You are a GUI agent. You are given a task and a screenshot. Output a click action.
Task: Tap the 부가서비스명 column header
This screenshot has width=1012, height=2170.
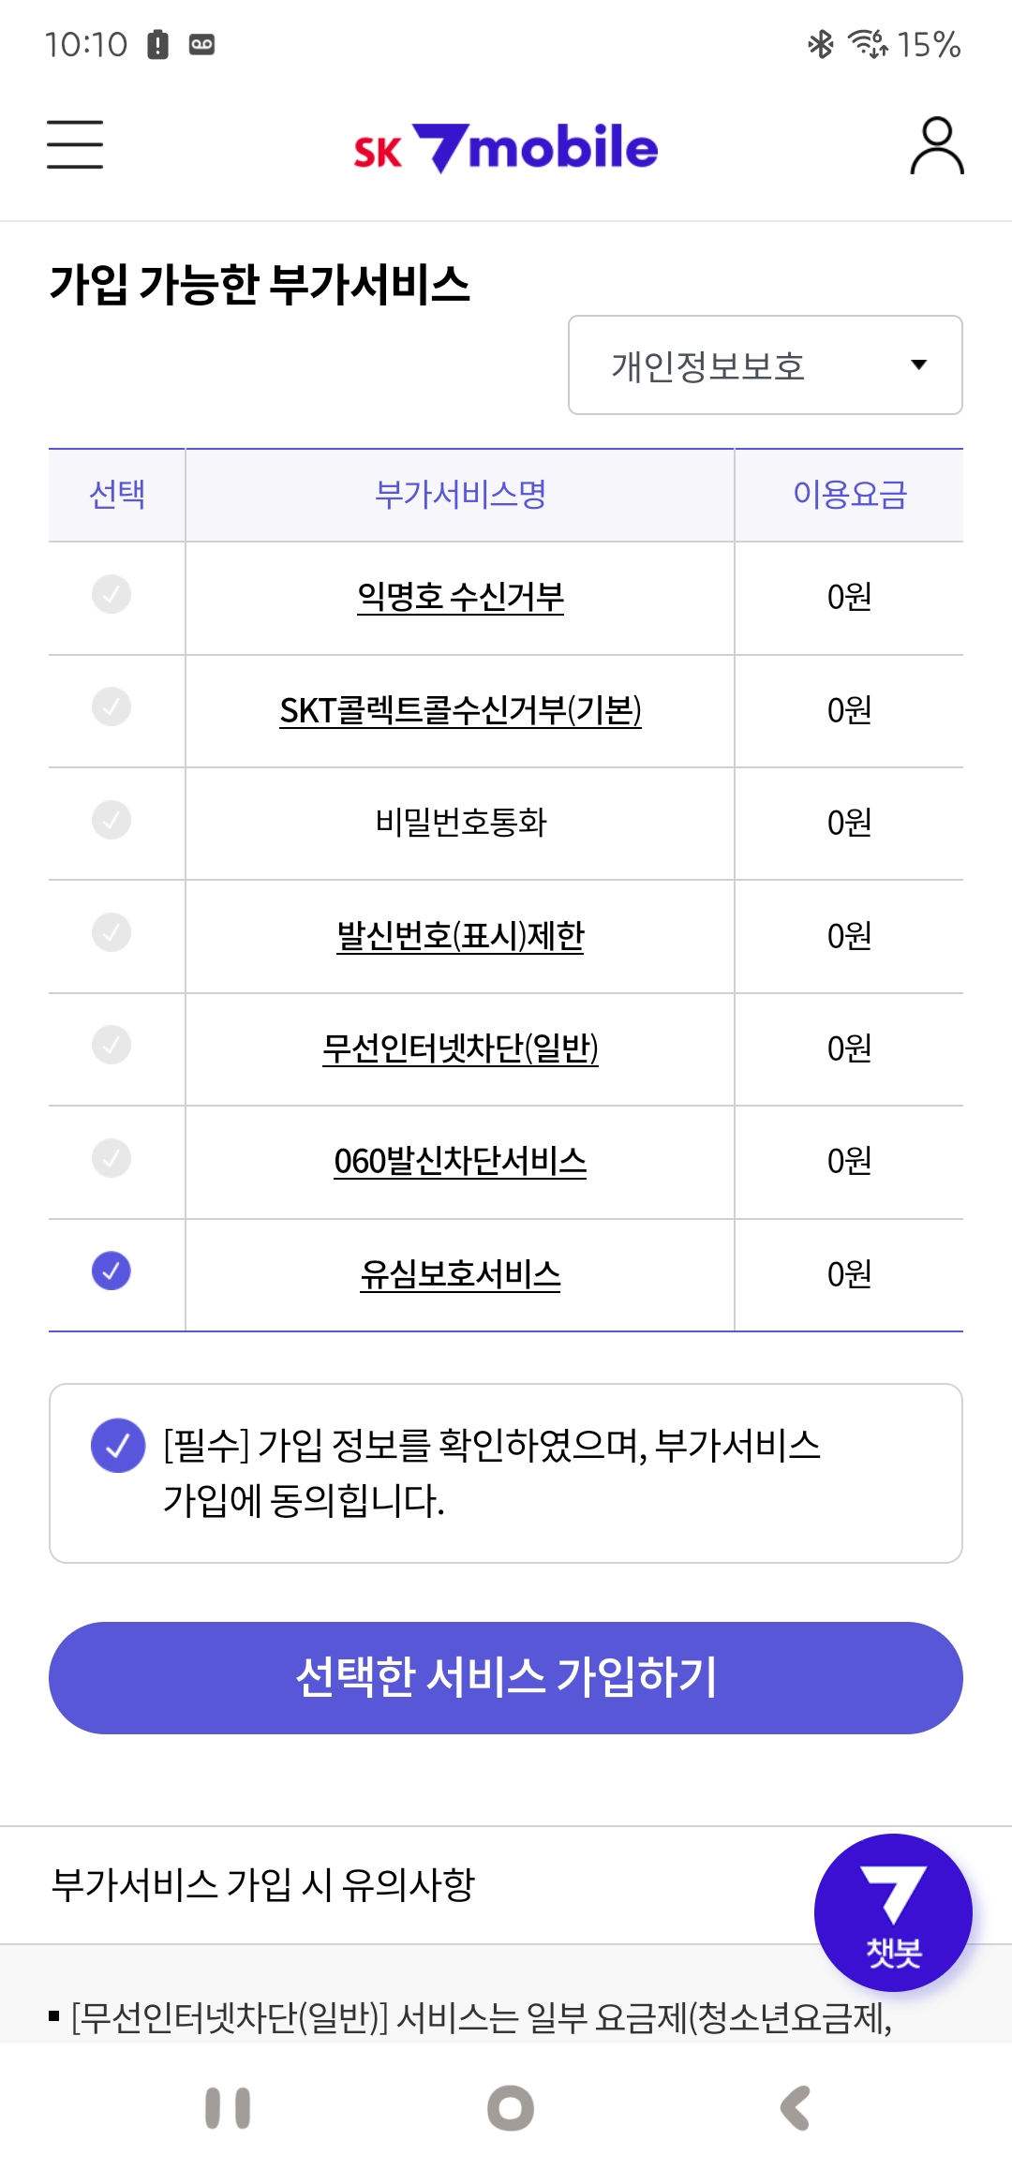click(x=460, y=495)
